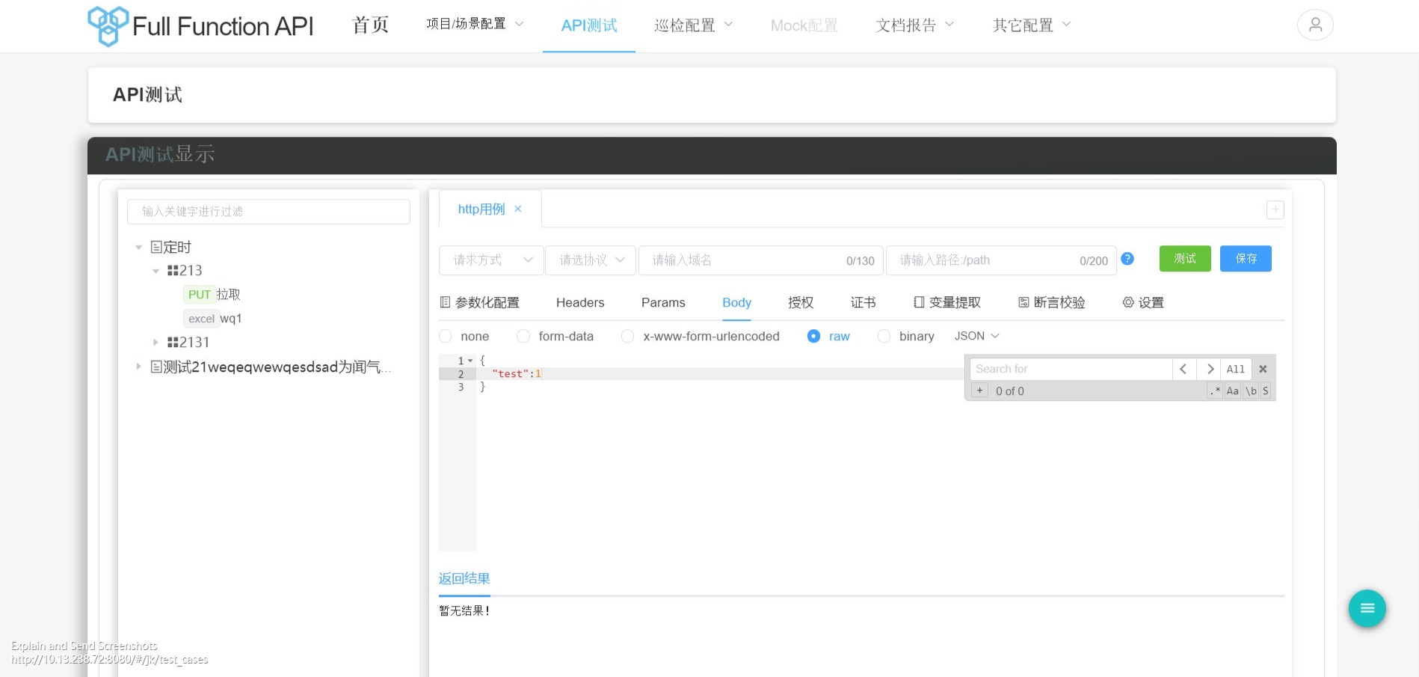The height and width of the screenshot is (677, 1419).
Task: Click the All search button
Action: (x=1236, y=369)
